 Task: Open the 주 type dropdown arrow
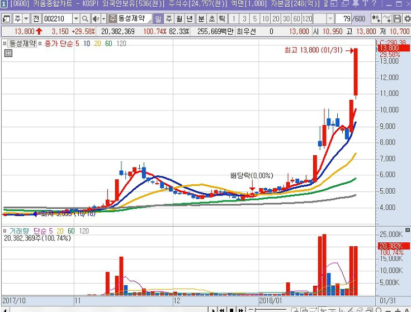pyautogui.click(x=26, y=19)
